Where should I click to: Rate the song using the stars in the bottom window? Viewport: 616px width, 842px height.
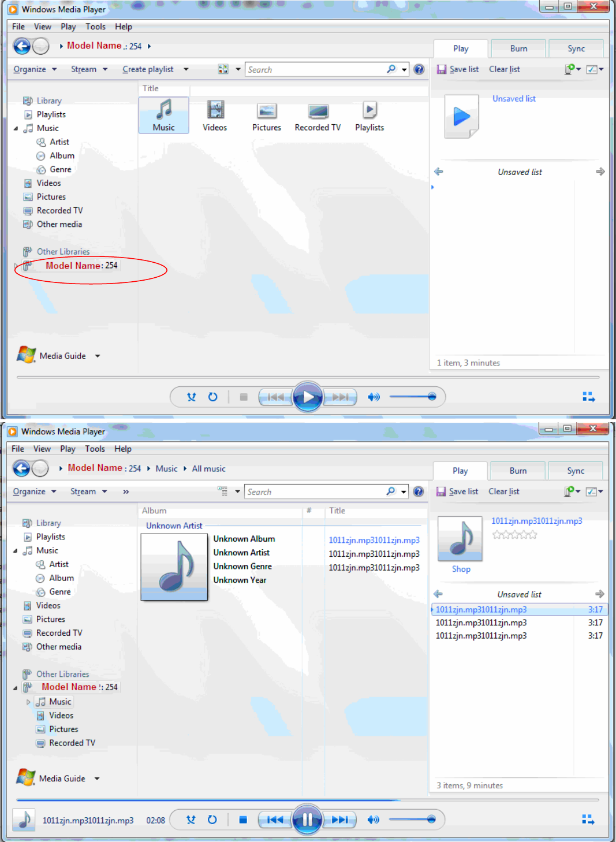pyautogui.click(x=514, y=535)
